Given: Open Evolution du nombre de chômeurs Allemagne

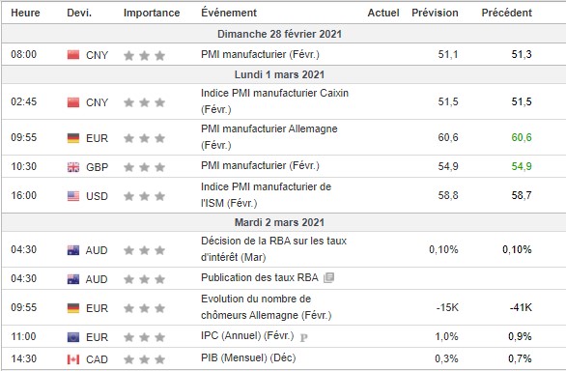Looking at the screenshot, I should 266,307.
